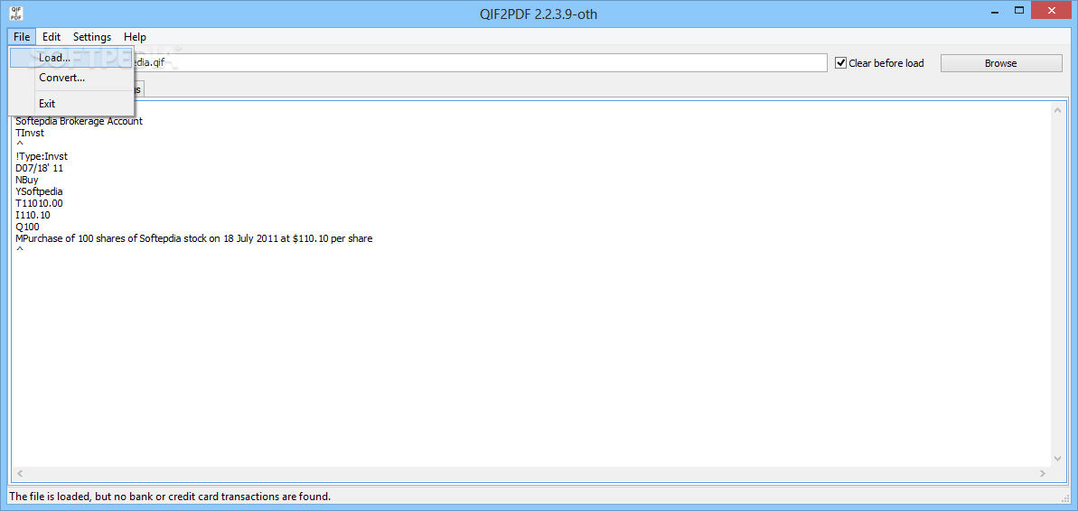Maximize the QIF2PDF window
The width and height of the screenshot is (1078, 511).
[x=1019, y=10]
